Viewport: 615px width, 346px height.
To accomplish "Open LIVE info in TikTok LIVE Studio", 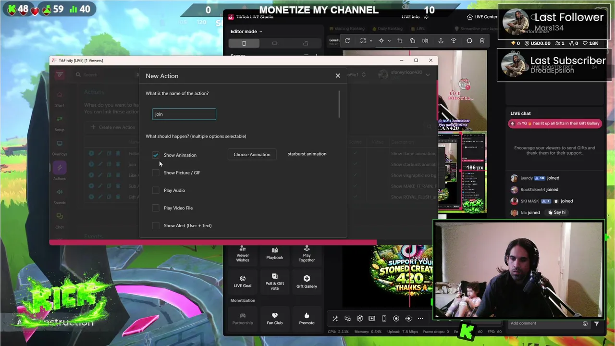I will coord(410,17).
